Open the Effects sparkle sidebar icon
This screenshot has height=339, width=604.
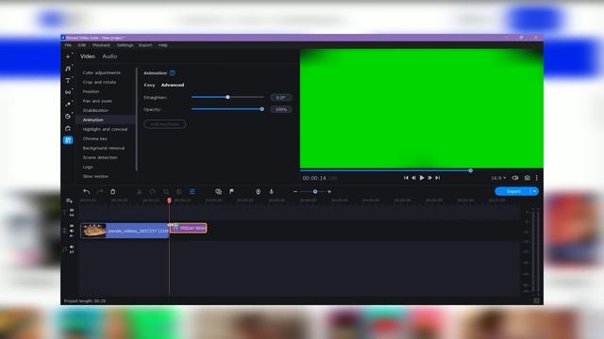(x=68, y=105)
